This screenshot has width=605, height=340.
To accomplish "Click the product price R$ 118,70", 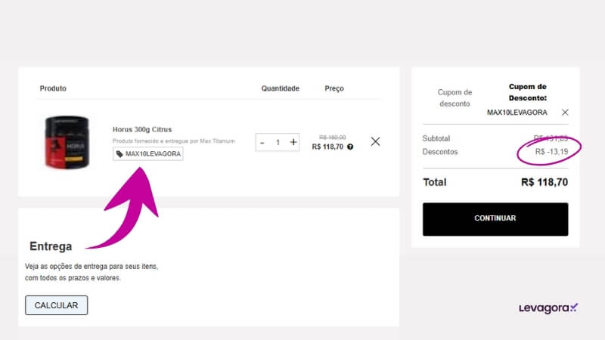I will click(x=327, y=147).
